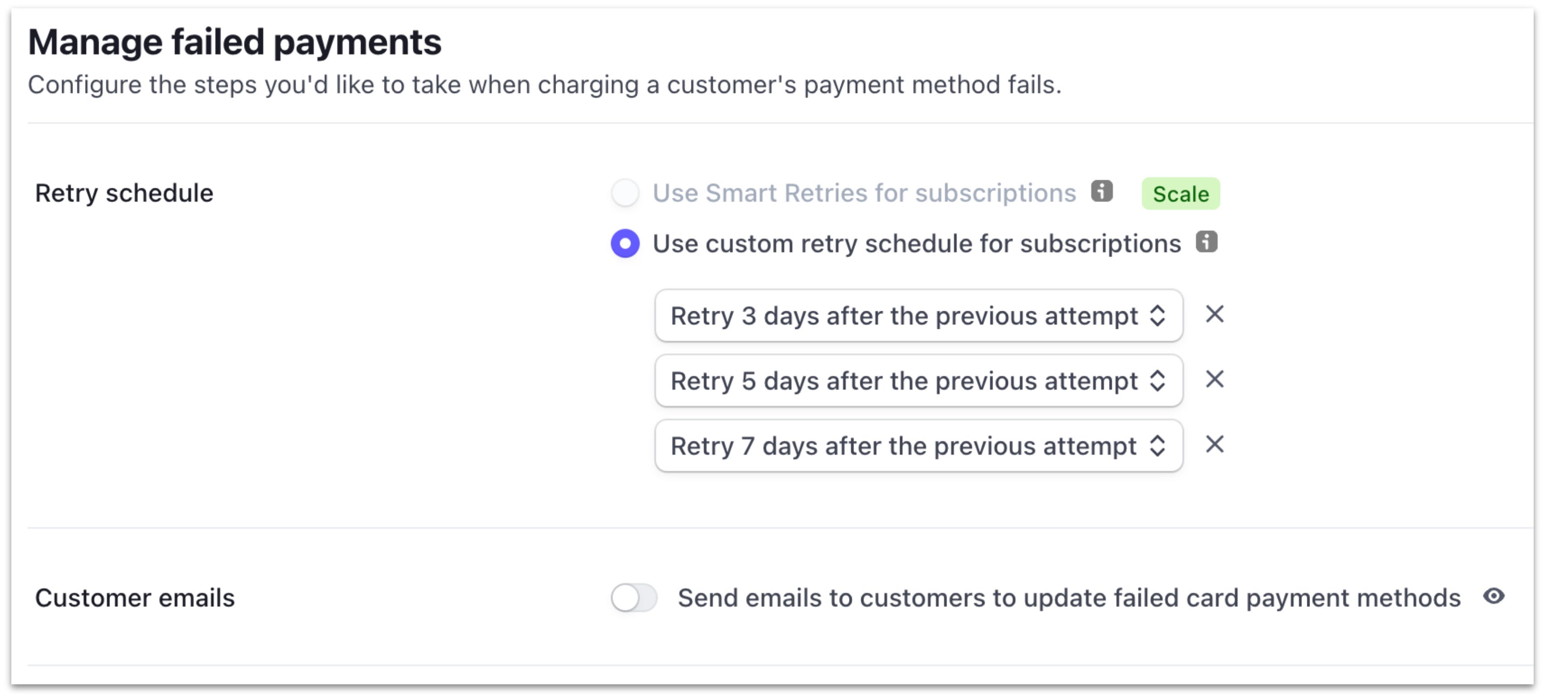Click the Use custom retry schedule label
Screen dimensions: 1545x694
point(916,244)
